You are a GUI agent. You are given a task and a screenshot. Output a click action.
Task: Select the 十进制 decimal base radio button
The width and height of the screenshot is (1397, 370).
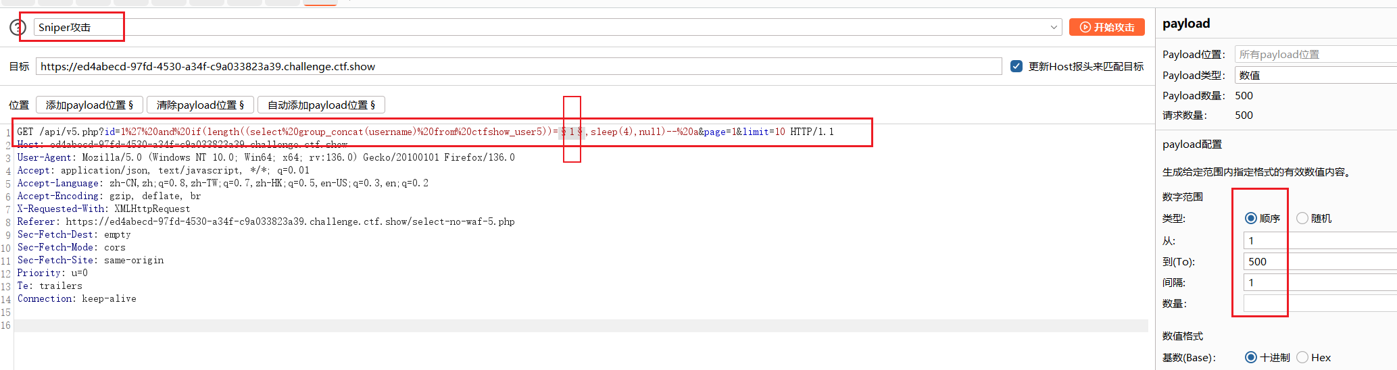click(x=1251, y=357)
